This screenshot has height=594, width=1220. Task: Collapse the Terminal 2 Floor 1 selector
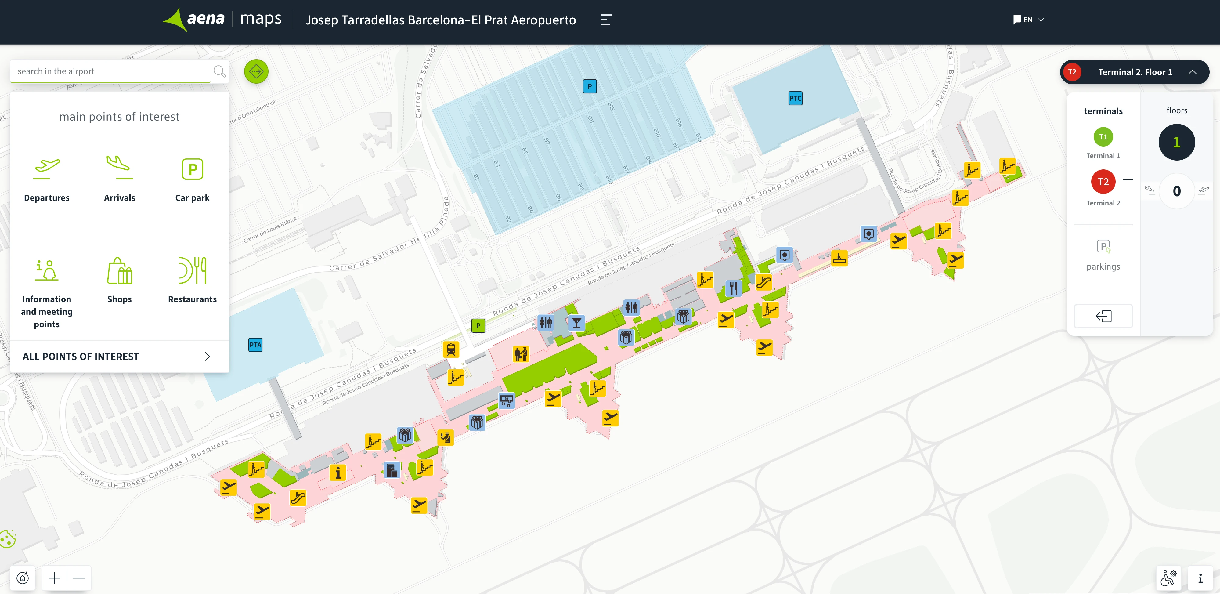pos(1192,72)
